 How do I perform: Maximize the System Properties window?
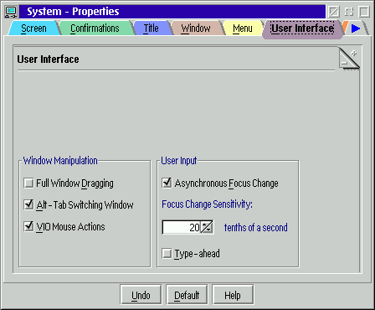(364, 12)
